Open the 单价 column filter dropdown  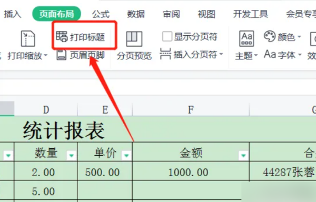126,155
